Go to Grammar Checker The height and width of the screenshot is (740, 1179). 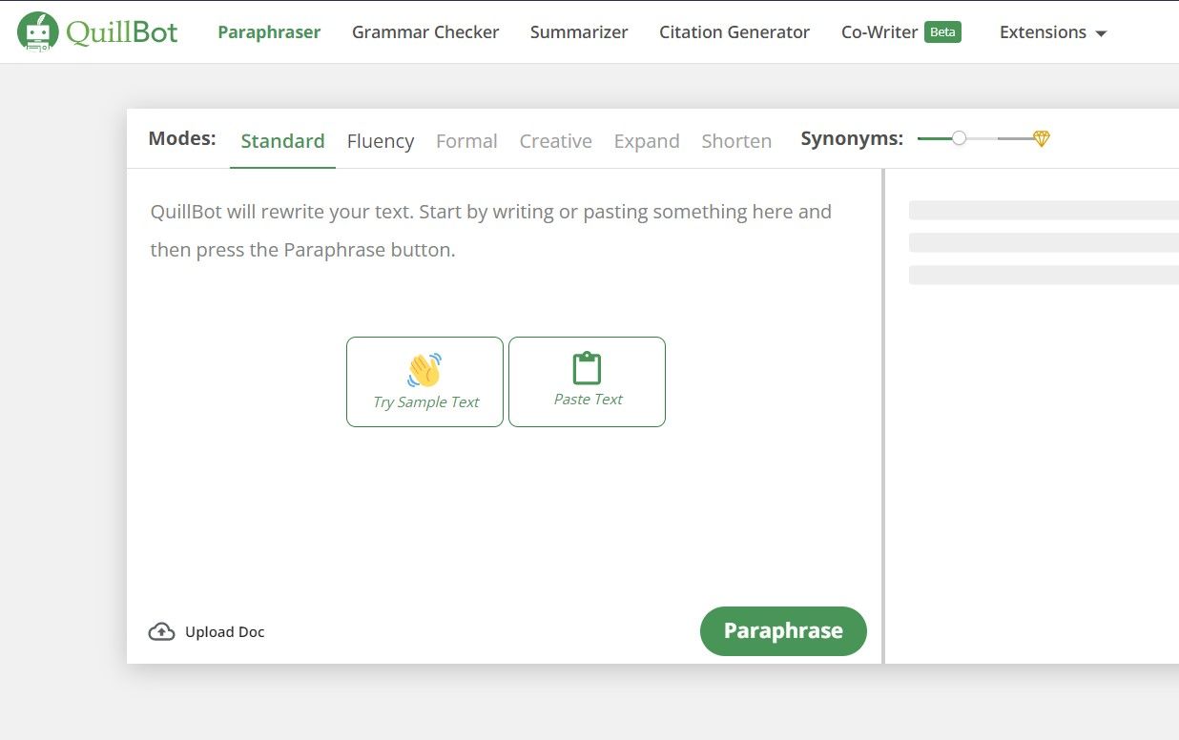pyautogui.click(x=425, y=32)
